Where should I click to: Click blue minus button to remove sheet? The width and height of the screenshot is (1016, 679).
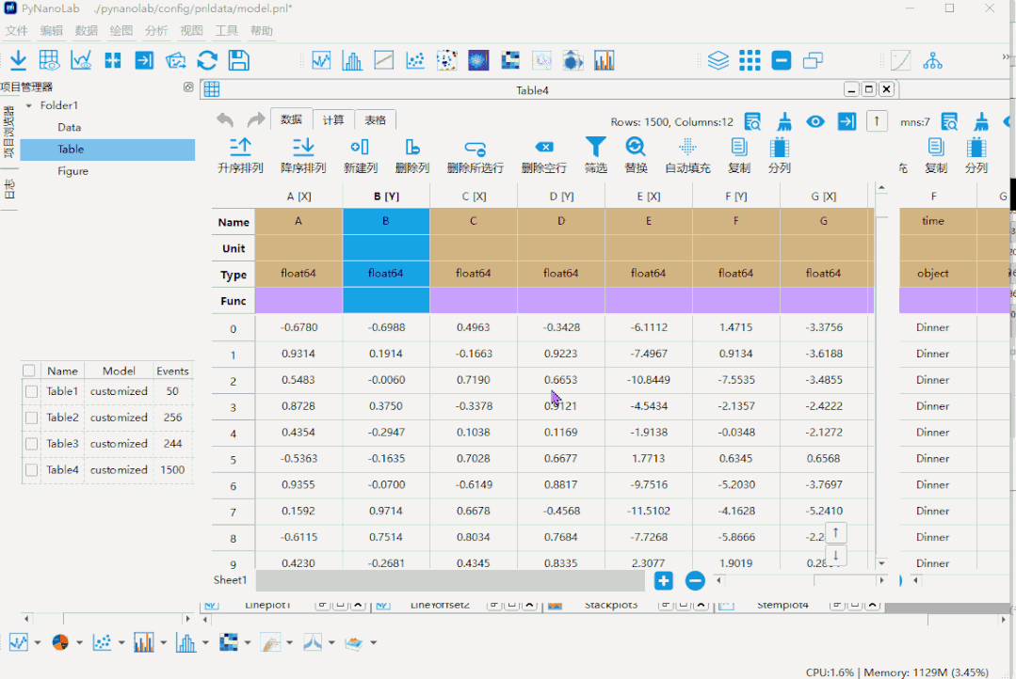pyautogui.click(x=695, y=580)
